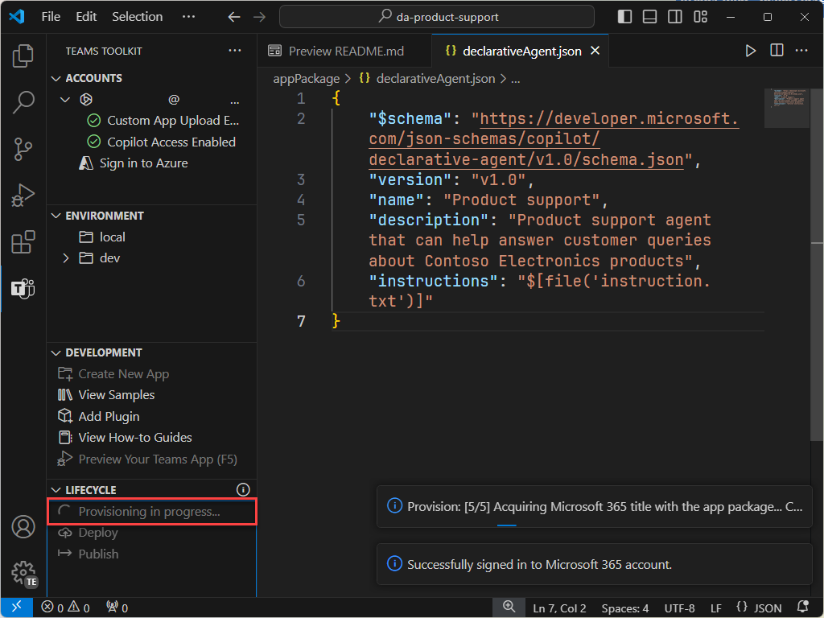824x618 pixels.
Task: Click Sign in to Azure
Action: pyautogui.click(x=143, y=163)
